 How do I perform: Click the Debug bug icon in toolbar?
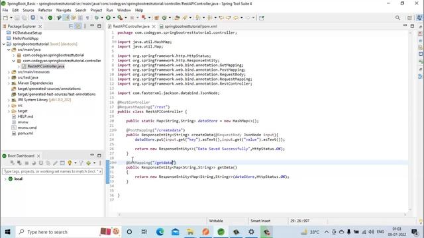pos(97,18)
